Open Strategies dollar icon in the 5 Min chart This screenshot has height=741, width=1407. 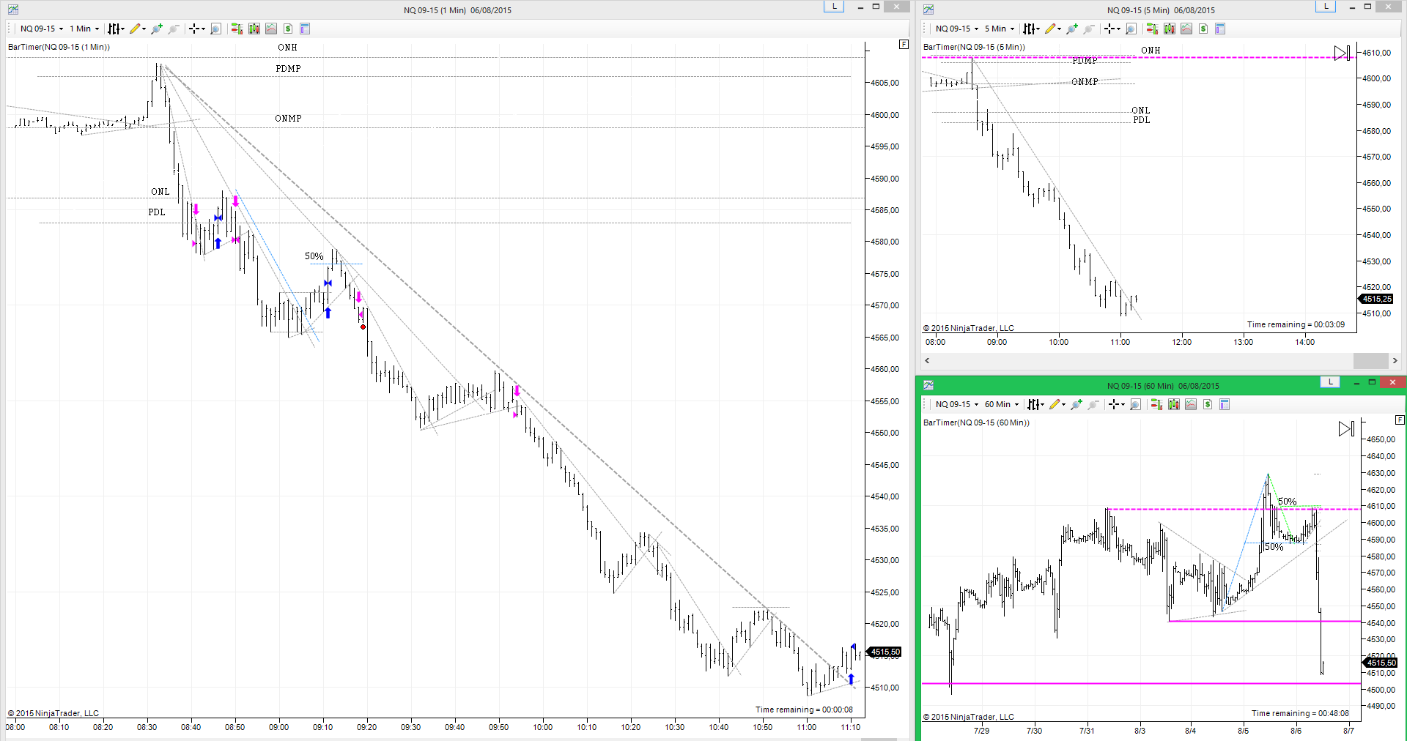point(1203,29)
